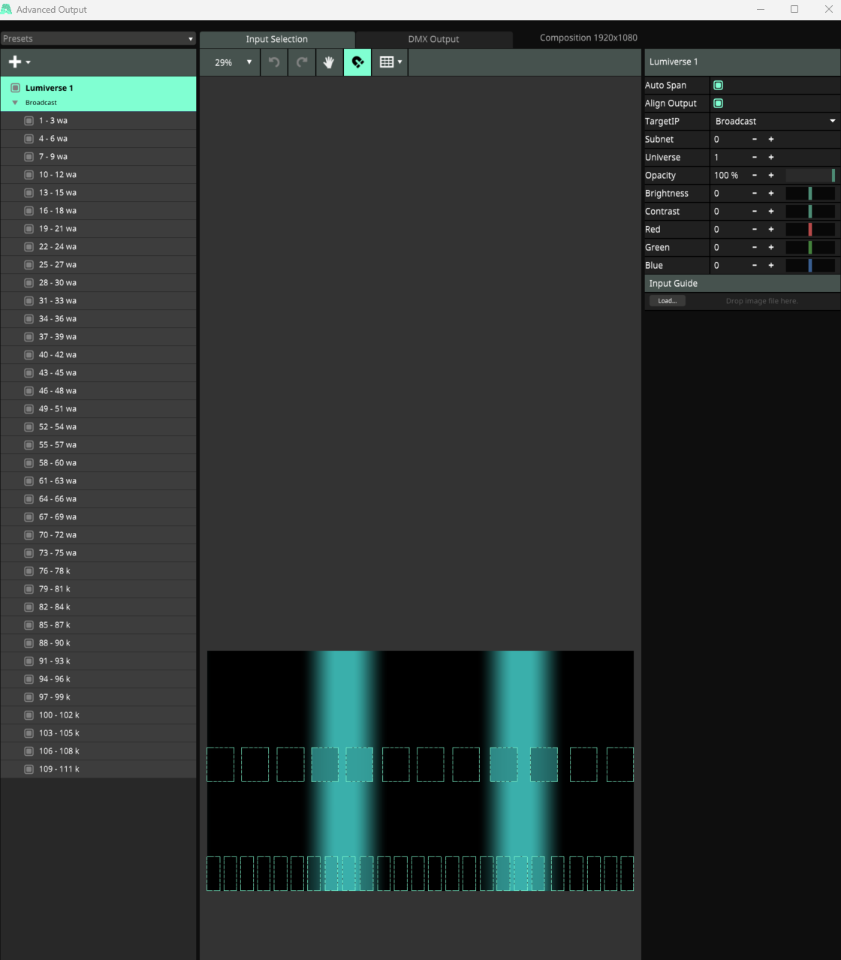
Task: Click the add (plus) button
Action: pyautogui.click(x=14, y=62)
